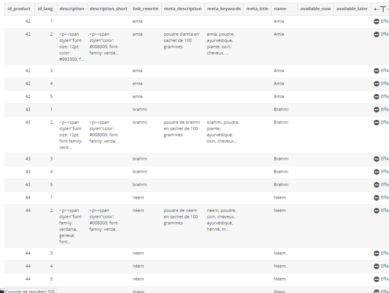Click delete icon for product 44 lang 5
389x293 pixels.
[376, 279]
